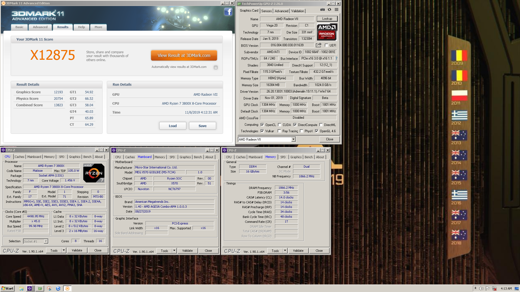Open the AMD Radeon VII GPU selector dropdown

tap(293, 140)
